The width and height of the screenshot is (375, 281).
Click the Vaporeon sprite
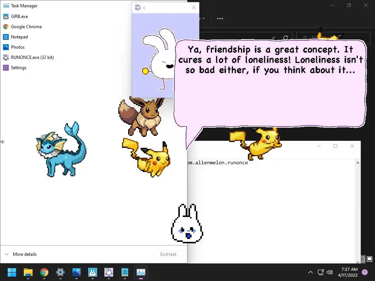(x=61, y=150)
